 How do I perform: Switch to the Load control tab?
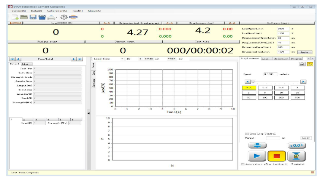[266, 59]
